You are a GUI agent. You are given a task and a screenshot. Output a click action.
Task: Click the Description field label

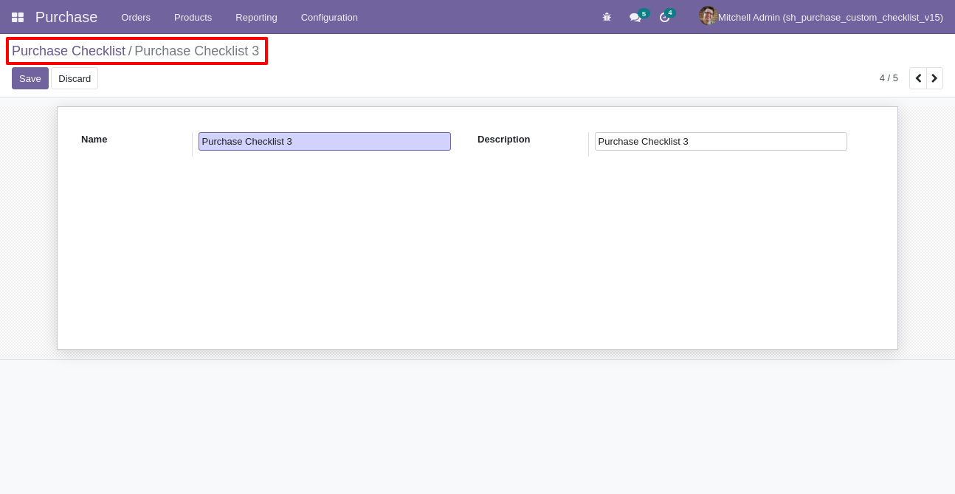[504, 139]
